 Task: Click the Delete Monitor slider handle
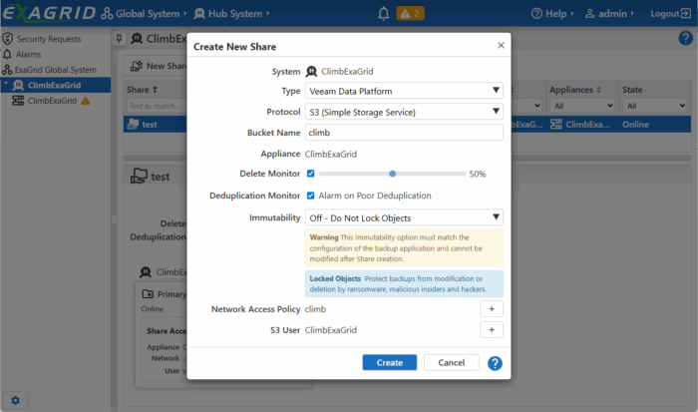393,174
